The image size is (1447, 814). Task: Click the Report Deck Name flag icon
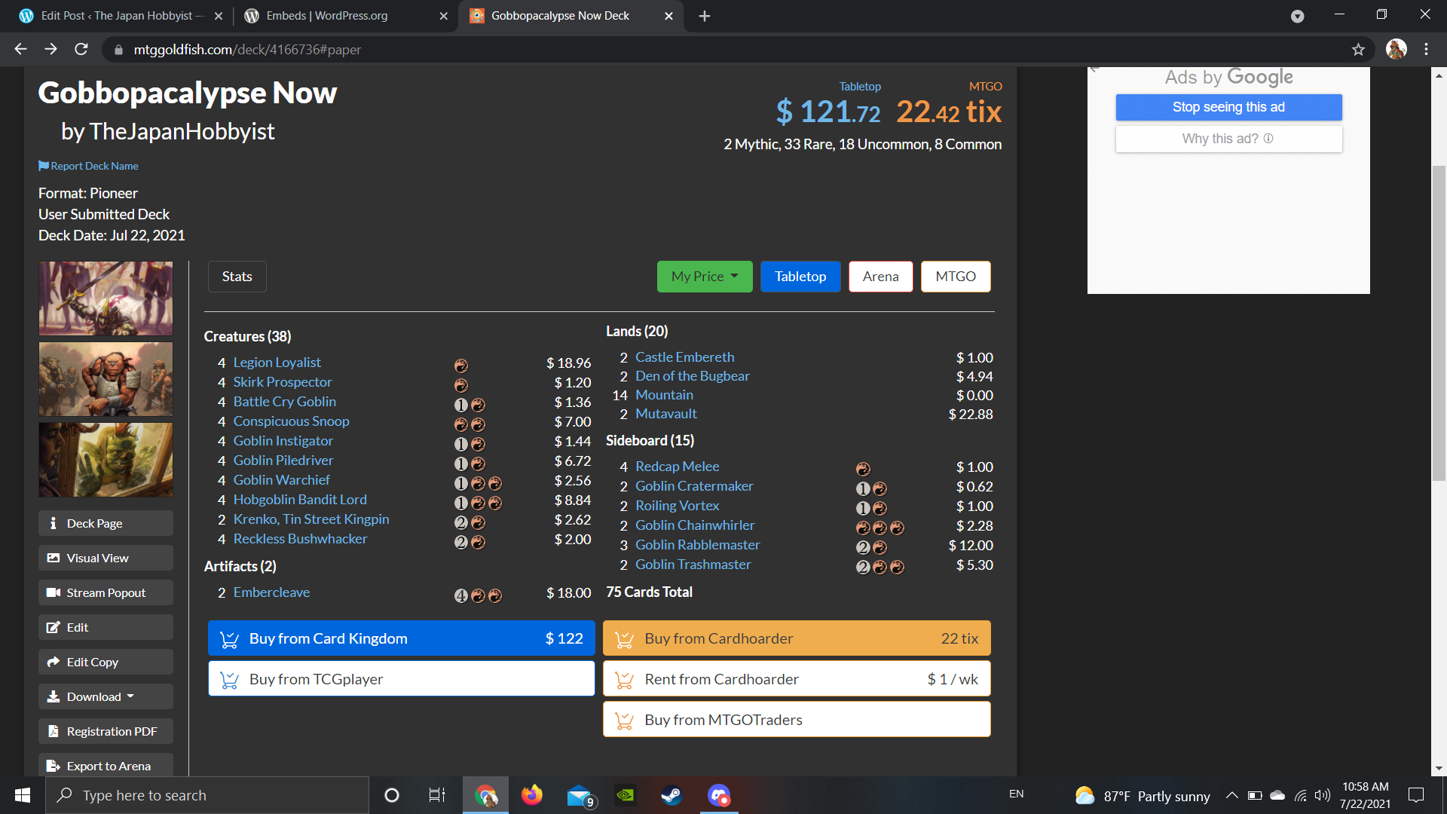click(x=44, y=166)
